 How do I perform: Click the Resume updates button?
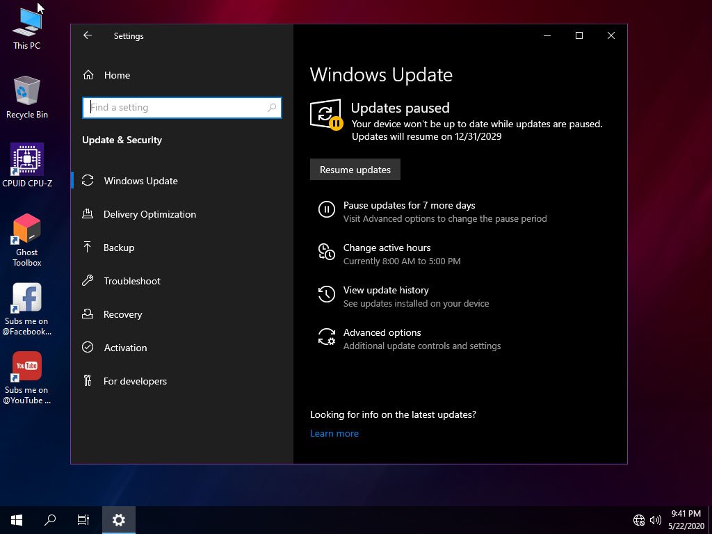[x=355, y=170]
